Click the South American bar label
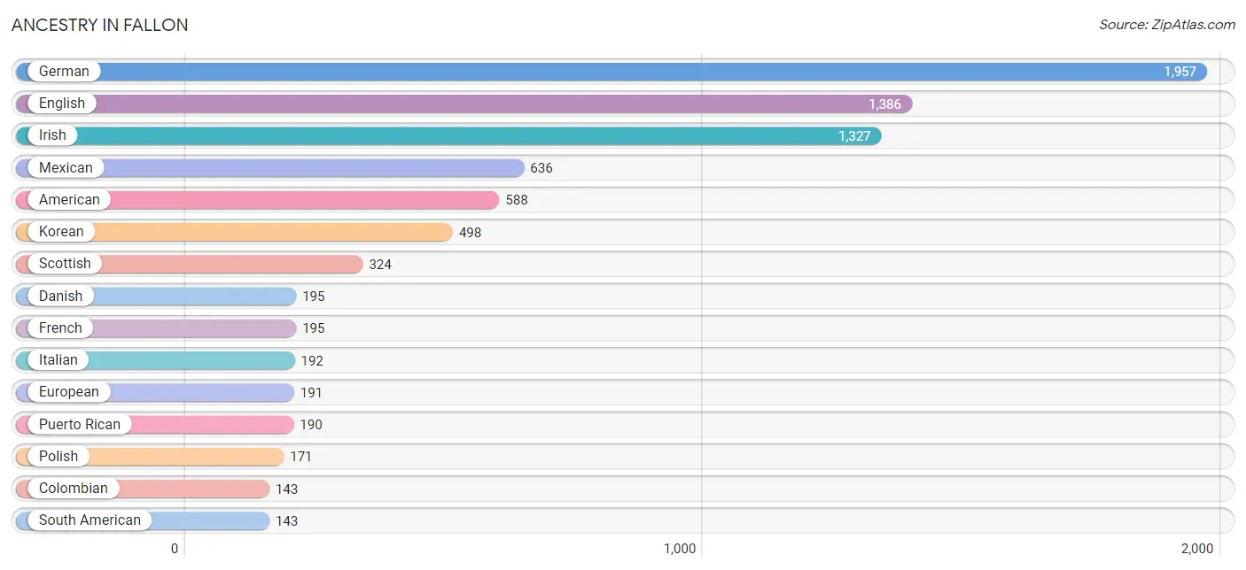 [90, 520]
